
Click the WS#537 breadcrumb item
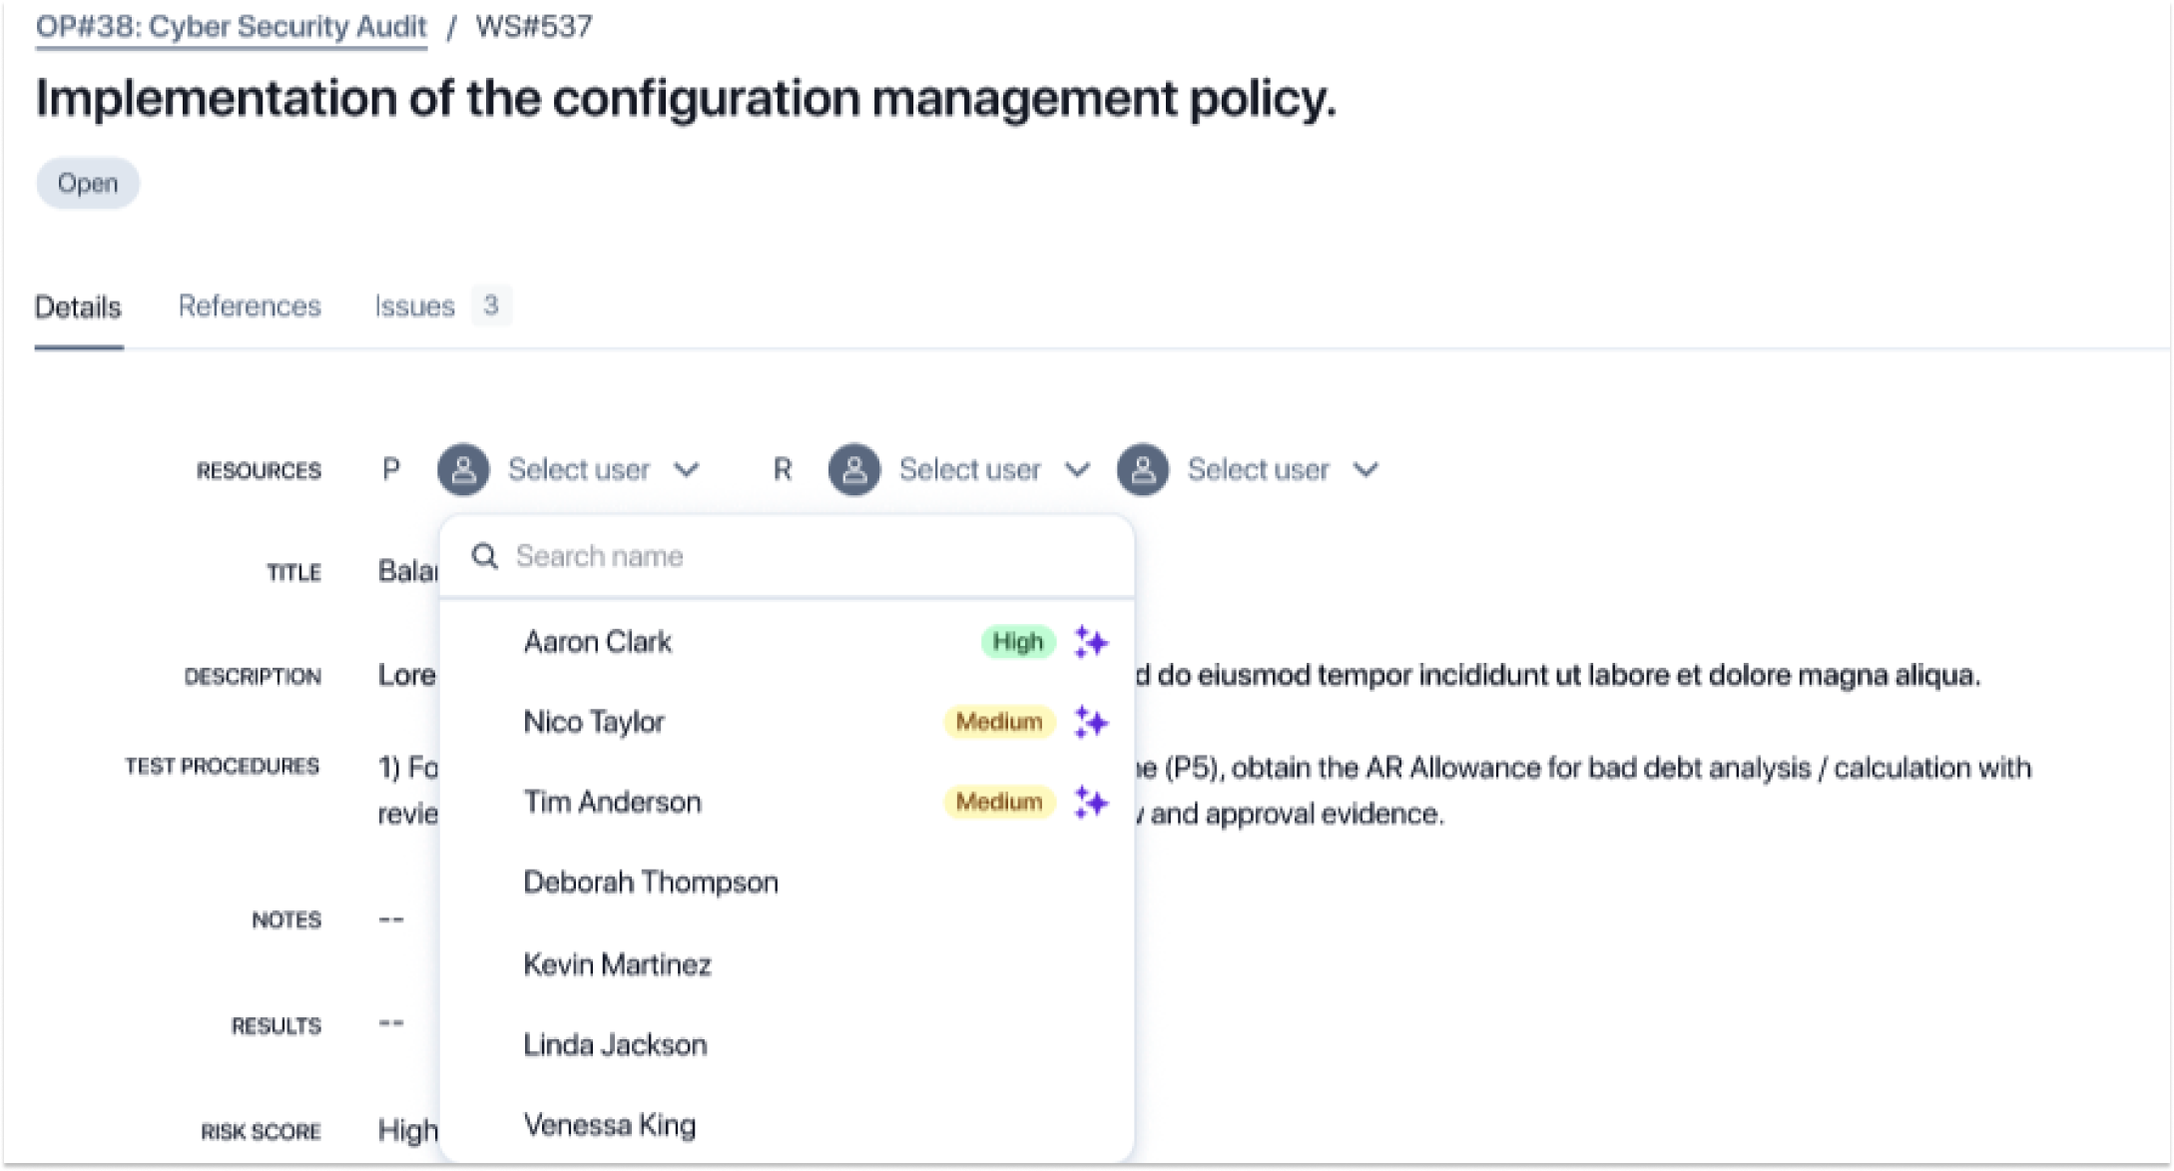coord(535,26)
